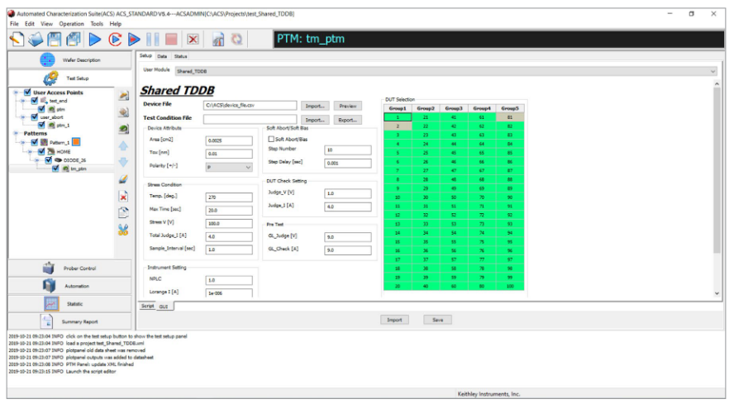Click the orange swatch beside Pattern_1
This screenshot has height=404, width=734.
(75, 142)
